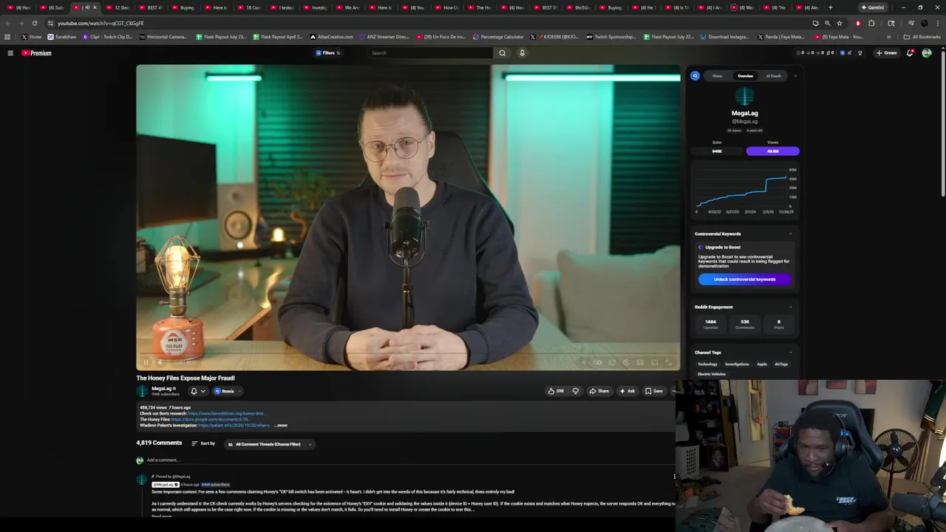Open All Bookmarks folder
The height and width of the screenshot is (532, 946).
pyautogui.click(x=922, y=37)
